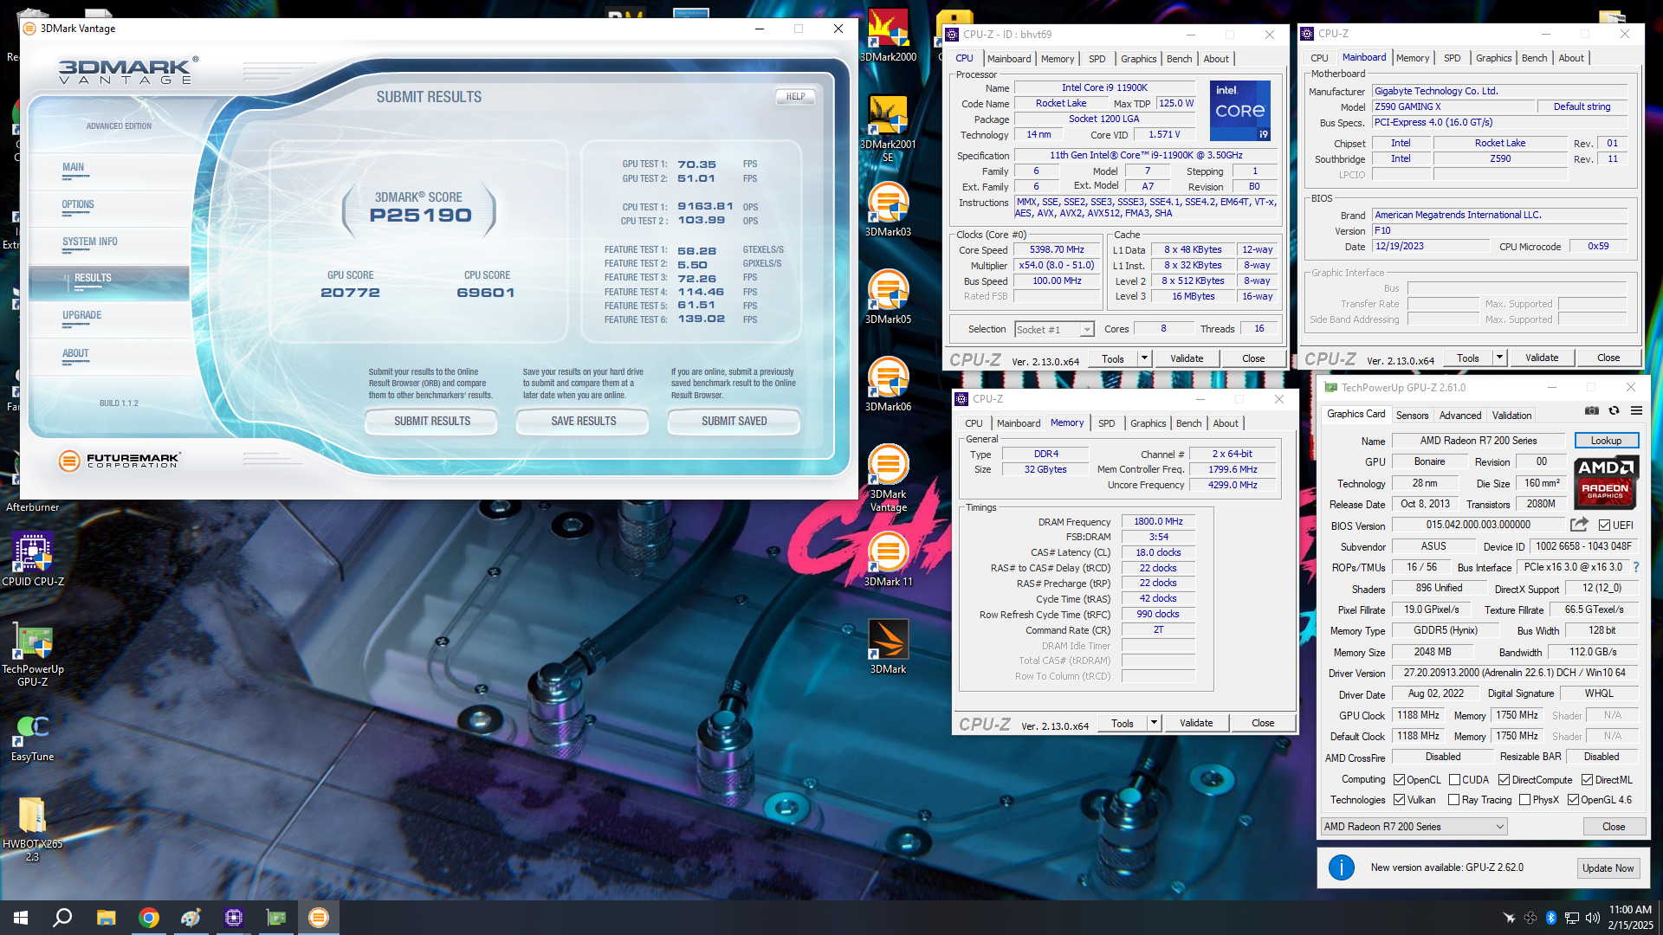Take GPU-Z screenshot with camera icon
This screenshot has height=935, width=1663.
tap(1592, 410)
